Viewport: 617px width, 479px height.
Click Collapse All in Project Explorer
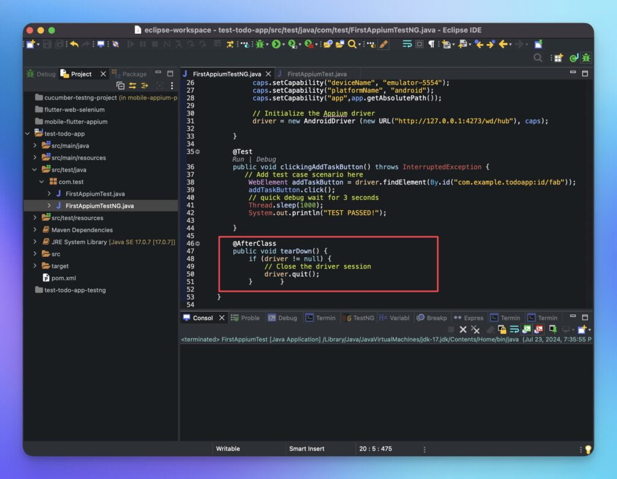point(121,86)
